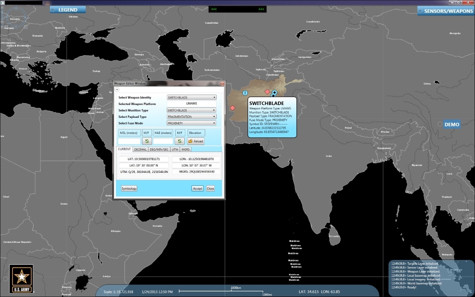Screen dimensions: 475x297
Task: Close the Weapon Editor Window with the red X
Action: pyautogui.click(x=222, y=84)
